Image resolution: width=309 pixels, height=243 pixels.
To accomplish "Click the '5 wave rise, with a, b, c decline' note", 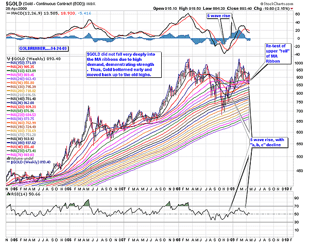I will (268, 142).
